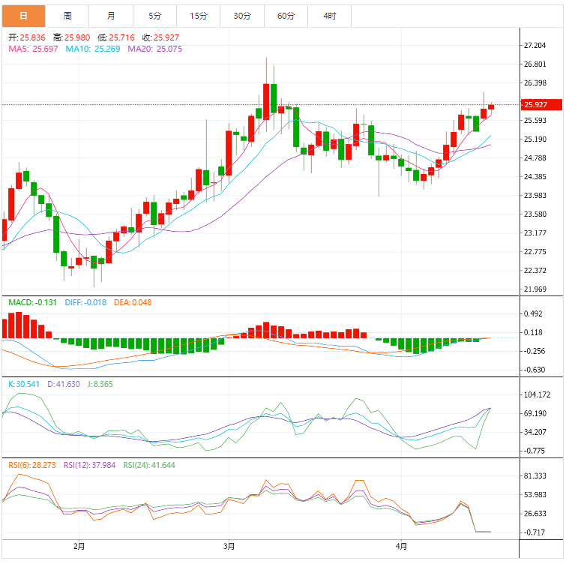Click the red 25.927 current price tag
The width and height of the screenshot is (566, 567).
(541, 105)
